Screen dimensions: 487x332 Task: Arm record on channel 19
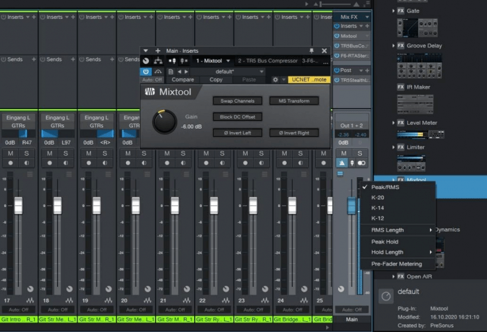click(x=89, y=163)
